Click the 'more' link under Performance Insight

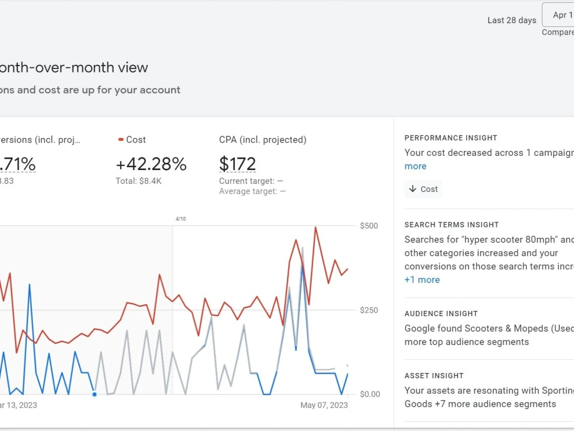pos(415,167)
